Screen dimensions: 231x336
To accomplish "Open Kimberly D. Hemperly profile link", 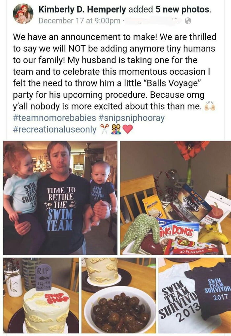I will tap(82, 9).
